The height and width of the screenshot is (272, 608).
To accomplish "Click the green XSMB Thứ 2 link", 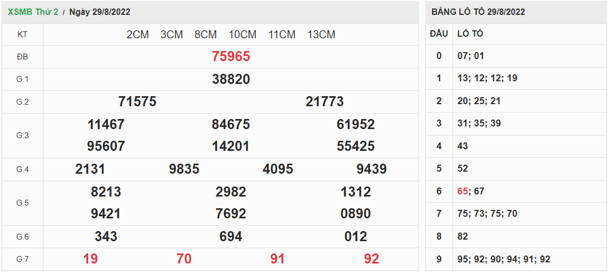I will point(33,12).
